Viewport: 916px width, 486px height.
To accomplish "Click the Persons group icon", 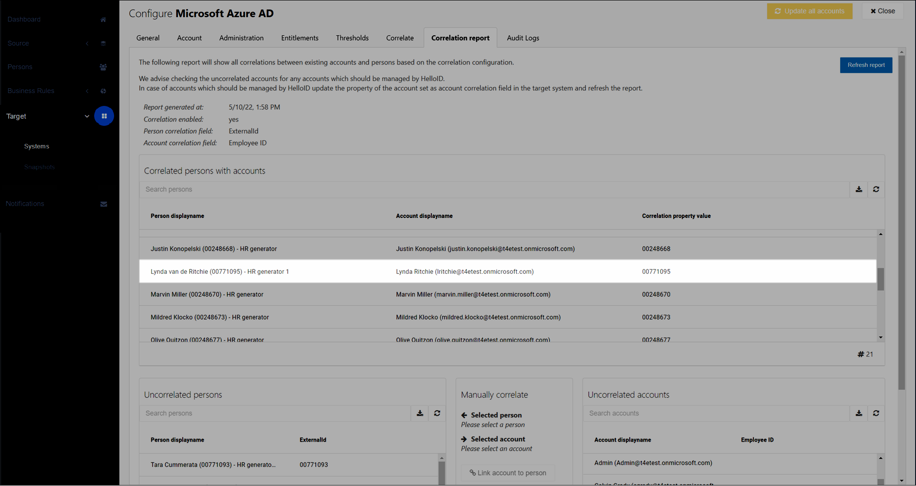I will pos(103,67).
